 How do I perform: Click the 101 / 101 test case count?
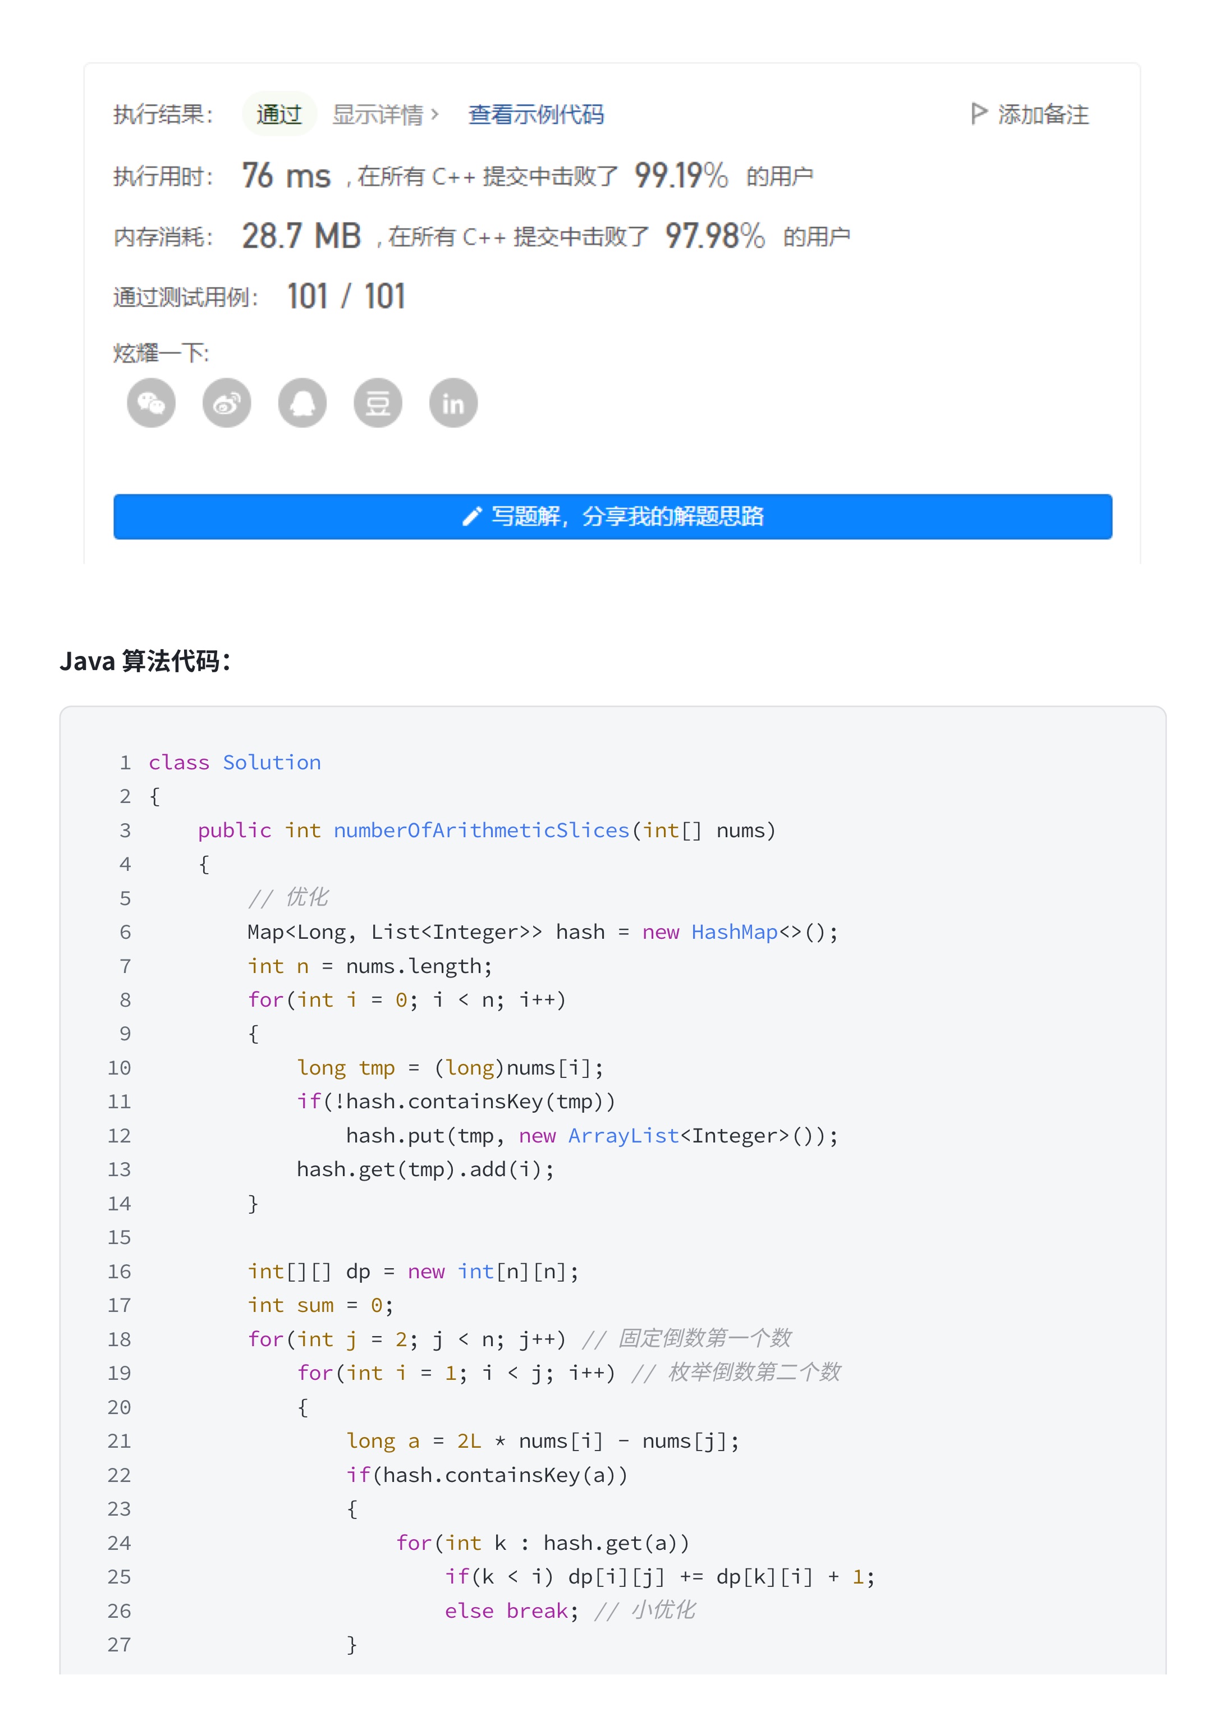346,296
